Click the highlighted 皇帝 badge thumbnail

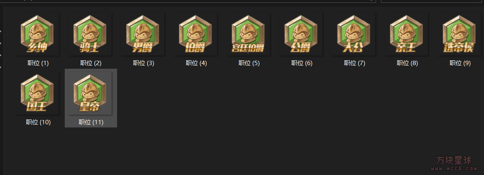point(90,94)
